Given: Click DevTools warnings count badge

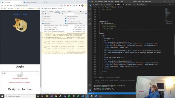Looking at the screenshot, I should point(77,11).
